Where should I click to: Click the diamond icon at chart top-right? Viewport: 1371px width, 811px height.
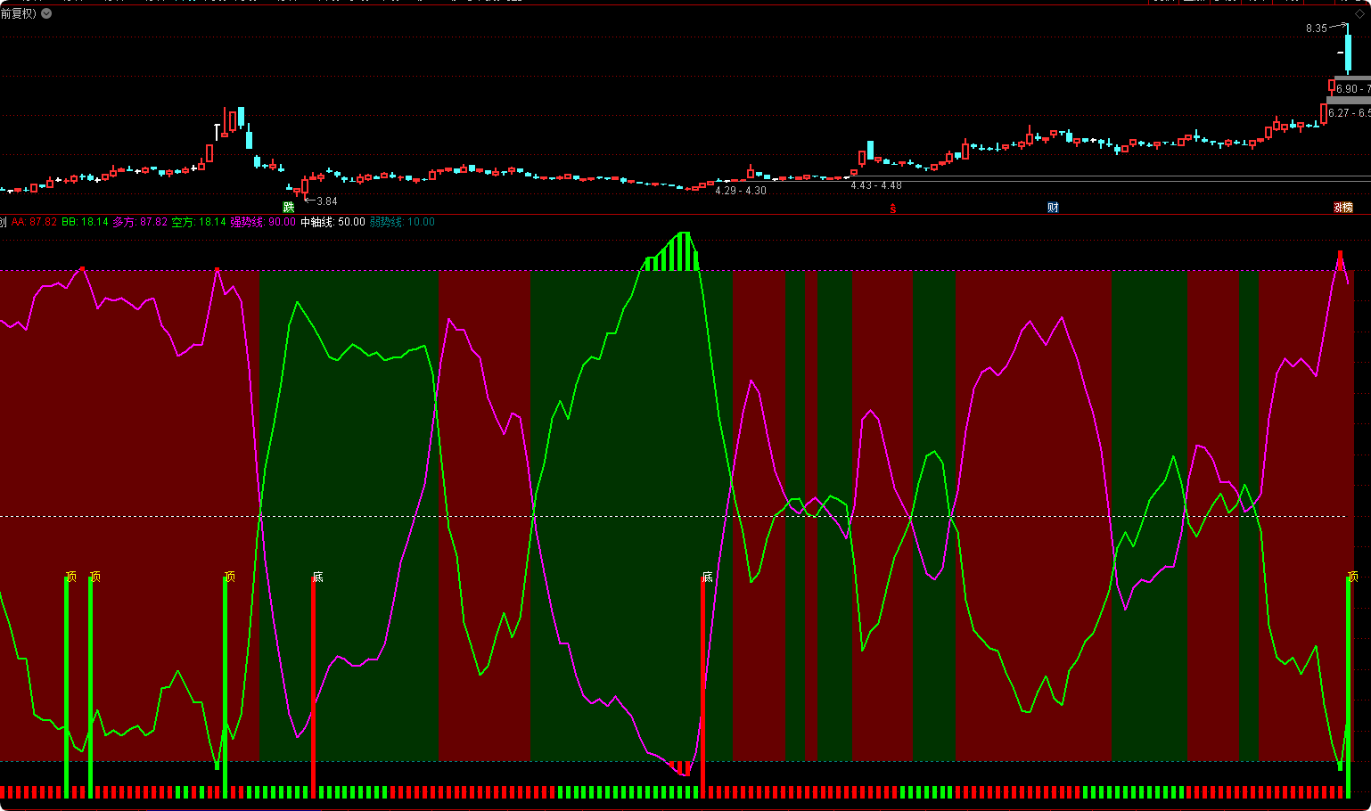tap(1359, 13)
